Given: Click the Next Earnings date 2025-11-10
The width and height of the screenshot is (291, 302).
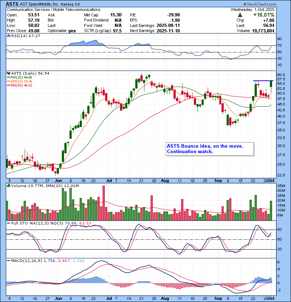Looking at the screenshot, I should [x=168, y=31].
